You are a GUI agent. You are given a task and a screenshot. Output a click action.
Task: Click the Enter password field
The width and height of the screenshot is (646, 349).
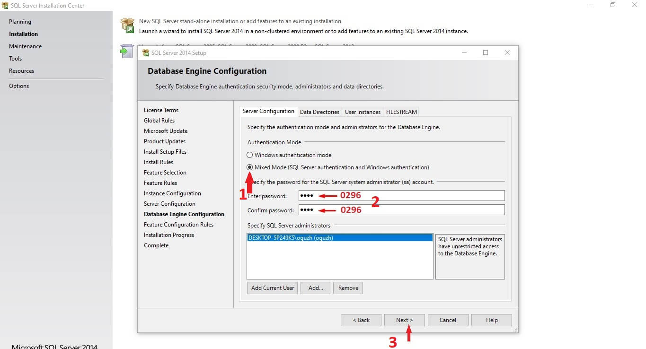tap(401, 196)
